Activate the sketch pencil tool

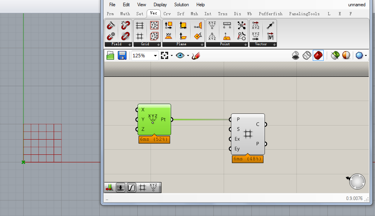coord(196,56)
